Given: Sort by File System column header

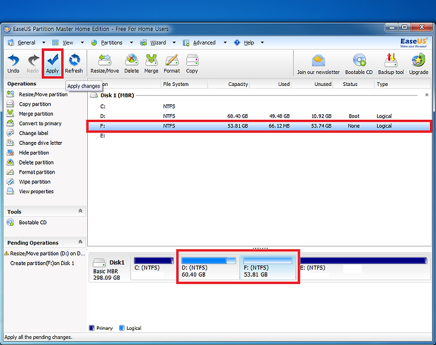Looking at the screenshot, I should 184,84.
